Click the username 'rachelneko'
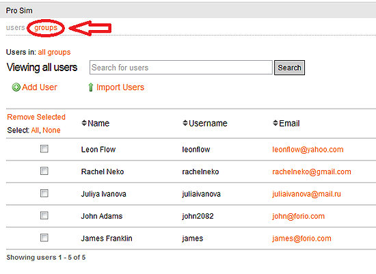The width and height of the screenshot is (376, 274). tap(200, 172)
